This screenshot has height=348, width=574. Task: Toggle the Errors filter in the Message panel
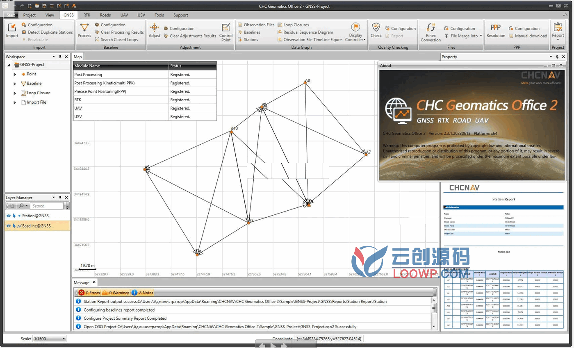point(89,293)
